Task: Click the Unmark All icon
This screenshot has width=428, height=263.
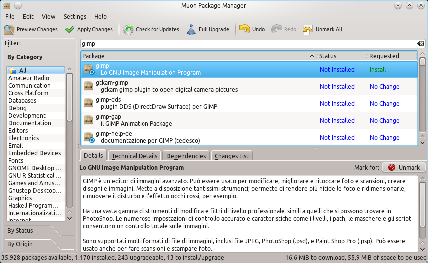Action: [308, 30]
